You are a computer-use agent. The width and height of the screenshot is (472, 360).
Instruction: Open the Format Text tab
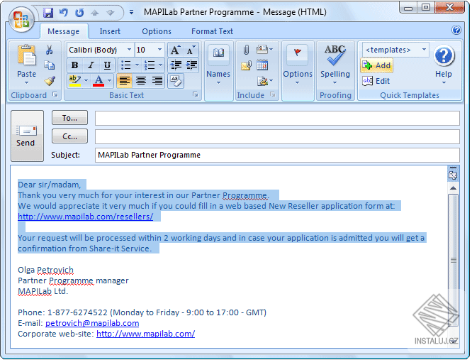pyautogui.click(x=212, y=31)
